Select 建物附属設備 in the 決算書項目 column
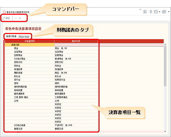The height and width of the screenshot is (137, 171). (20, 87)
